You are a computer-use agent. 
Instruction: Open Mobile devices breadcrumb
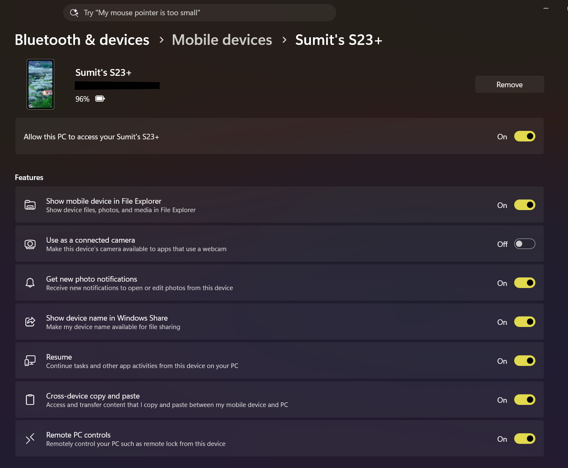click(x=222, y=40)
